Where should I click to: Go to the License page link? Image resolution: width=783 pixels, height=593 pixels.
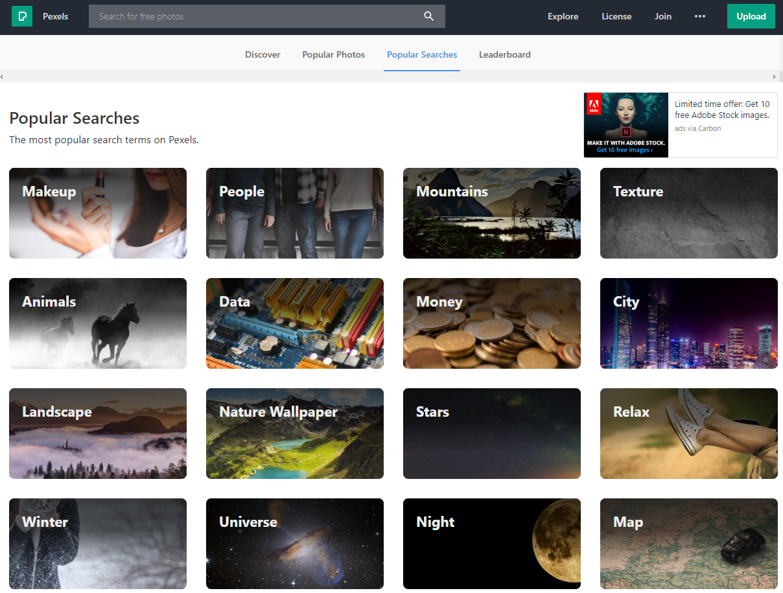point(616,16)
